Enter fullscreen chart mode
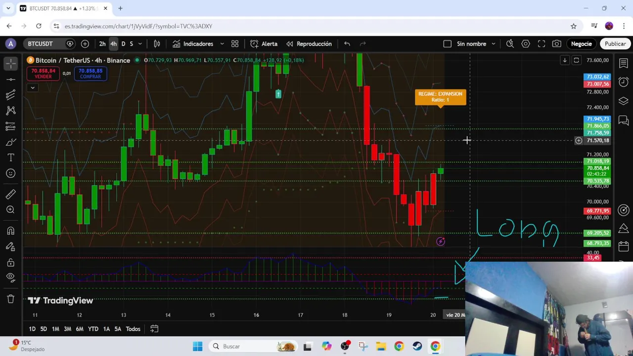 pyautogui.click(x=542, y=44)
